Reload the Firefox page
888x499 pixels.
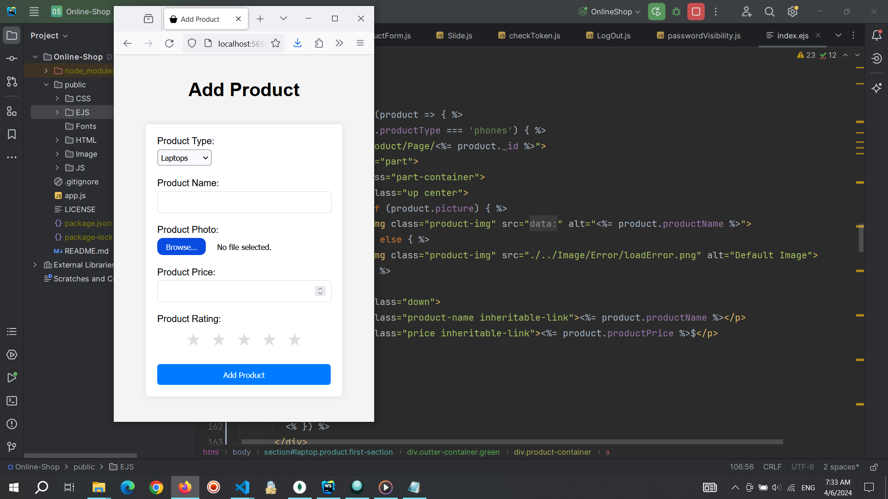coord(169,43)
